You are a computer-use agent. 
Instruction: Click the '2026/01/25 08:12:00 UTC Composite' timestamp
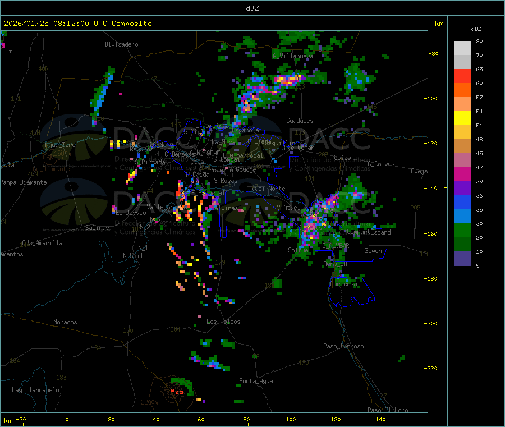(77, 24)
